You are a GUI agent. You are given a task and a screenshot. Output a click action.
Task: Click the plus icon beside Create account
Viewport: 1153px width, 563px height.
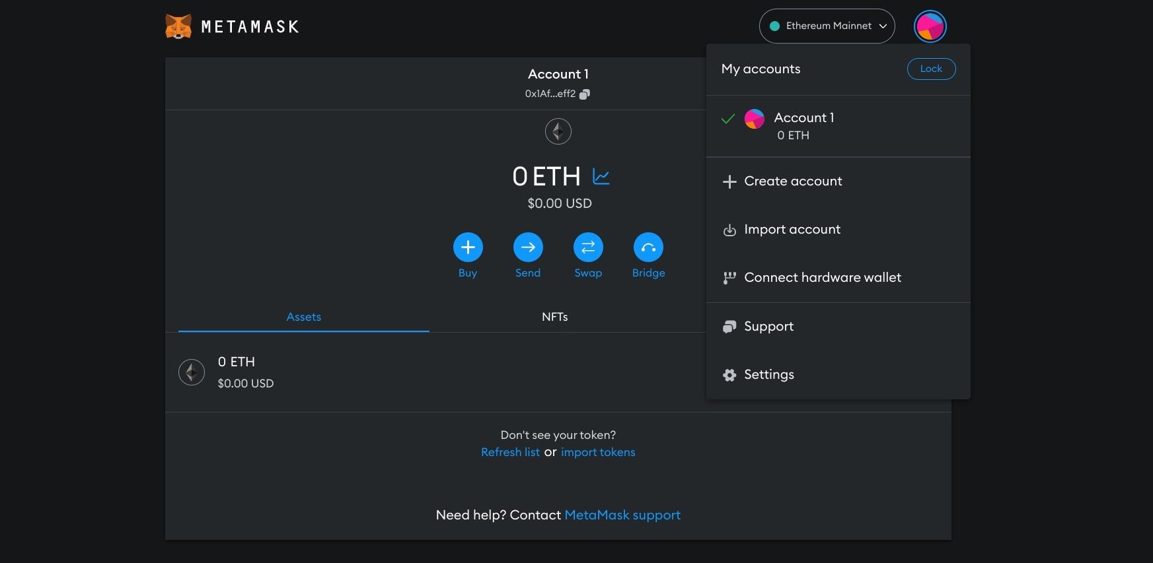(x=729, y=182)
